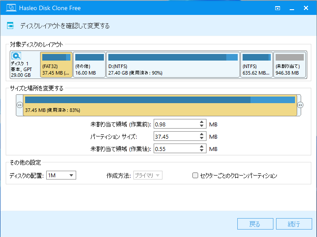This screenshot has height=237, width=317.
Task: Decrease 未割り当て領域 (作業前) value
Action: pos(202,126)
